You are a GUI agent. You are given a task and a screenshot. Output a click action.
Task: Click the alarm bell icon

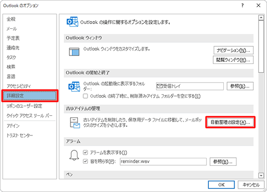74,155
